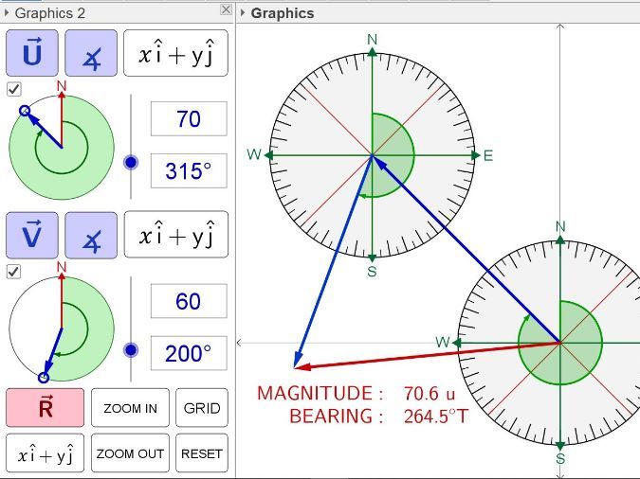Click the angle mode icon for vector V

[x=91, y=235]
